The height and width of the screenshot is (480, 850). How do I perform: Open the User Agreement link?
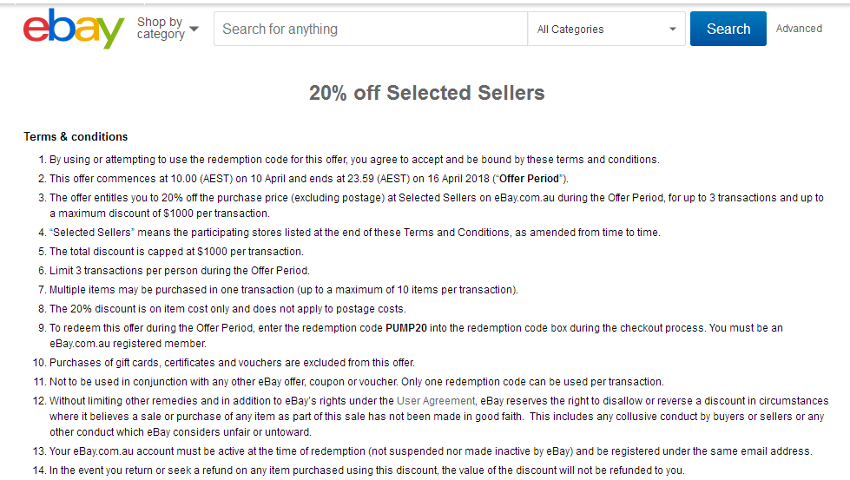pyautogui.click(x=436, y=401)
